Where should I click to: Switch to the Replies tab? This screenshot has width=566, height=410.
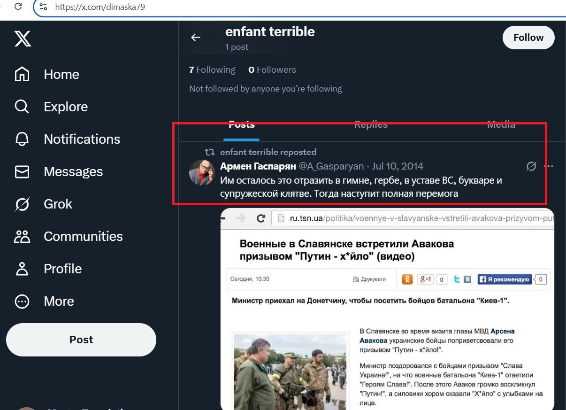click(371, 125)
